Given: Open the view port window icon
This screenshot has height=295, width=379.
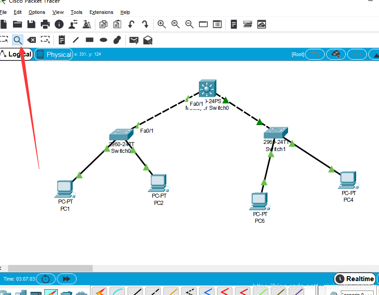Looking at the screenshot, I should (203, 24).
